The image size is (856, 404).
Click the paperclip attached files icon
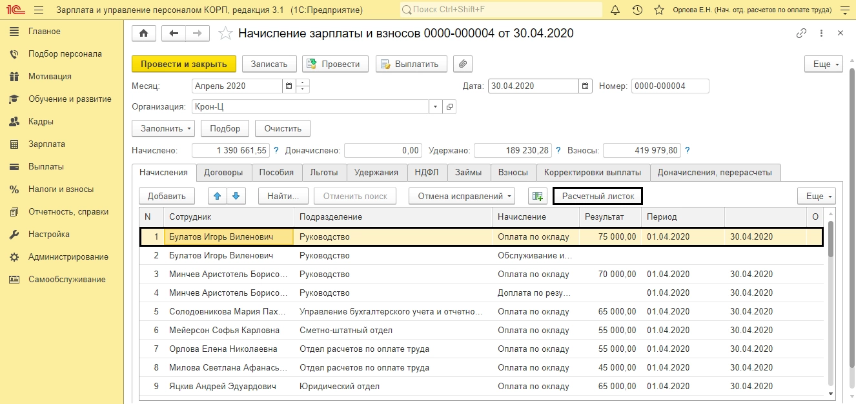[x=463, y=64]
